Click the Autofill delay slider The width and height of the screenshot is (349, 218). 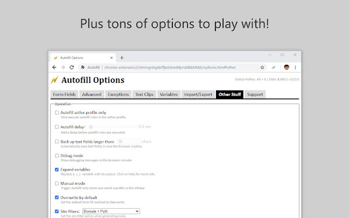pyautogui.click(x=113, y=127)
